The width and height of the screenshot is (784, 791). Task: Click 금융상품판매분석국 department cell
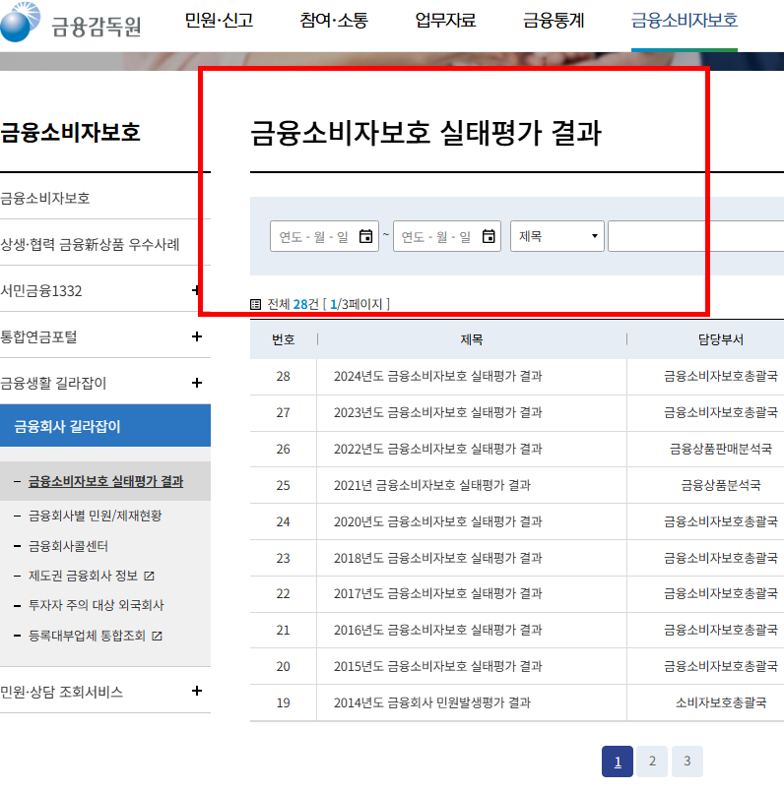(721, 449)
